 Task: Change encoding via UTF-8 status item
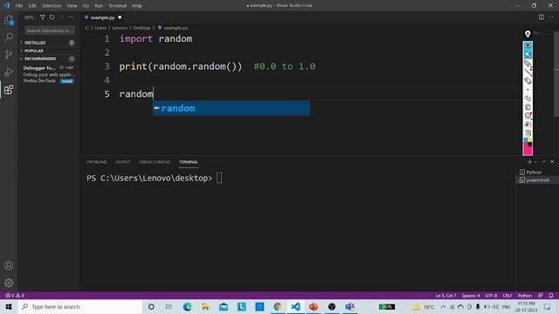point(491,296)
